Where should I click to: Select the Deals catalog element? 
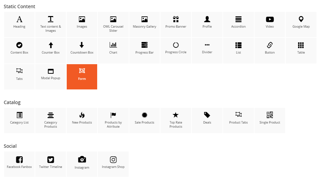(x=207, y=120)
